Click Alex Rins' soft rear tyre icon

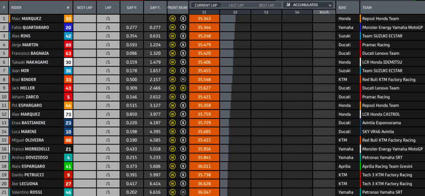tap(183, 36)
